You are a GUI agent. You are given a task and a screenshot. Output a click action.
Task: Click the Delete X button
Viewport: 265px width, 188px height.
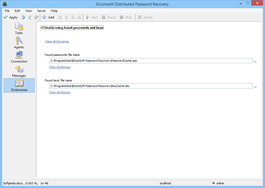tap(145, 17)
